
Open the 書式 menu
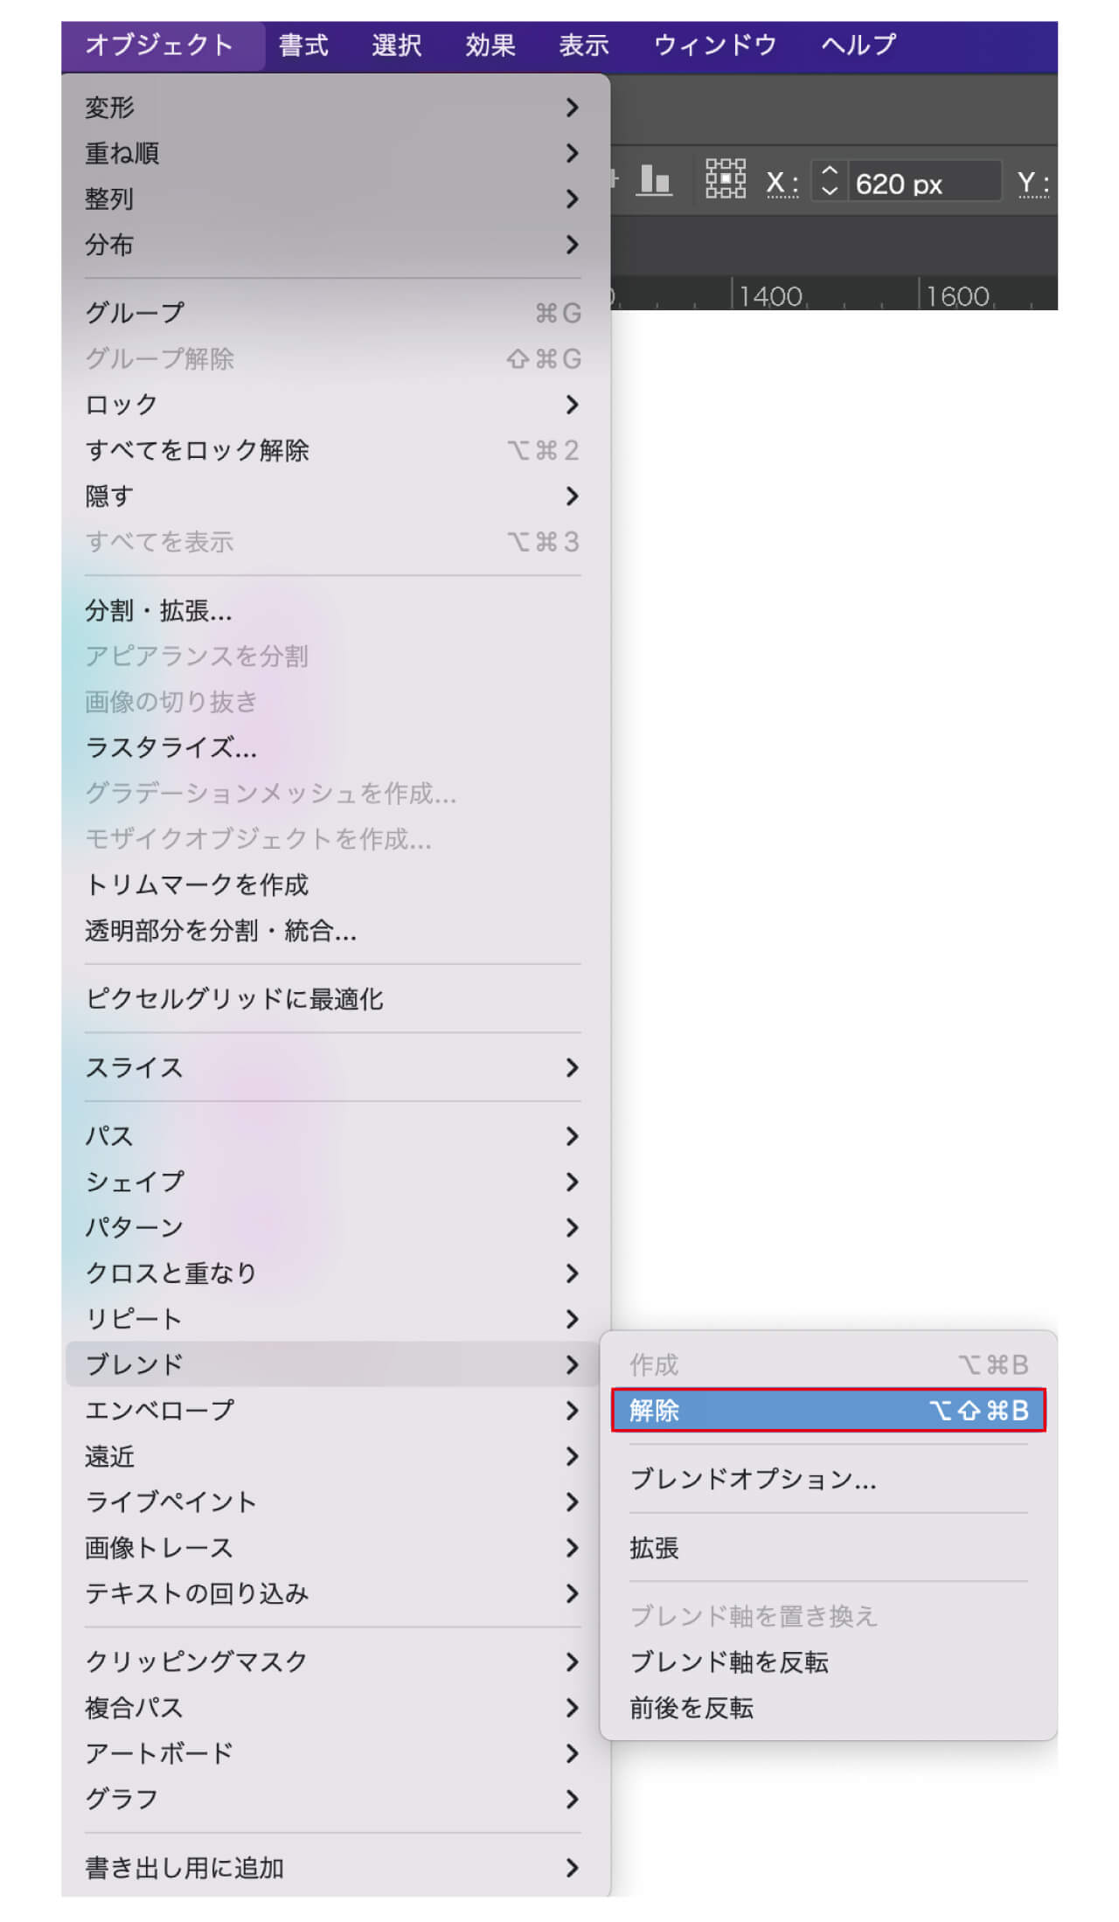point(303,45)
